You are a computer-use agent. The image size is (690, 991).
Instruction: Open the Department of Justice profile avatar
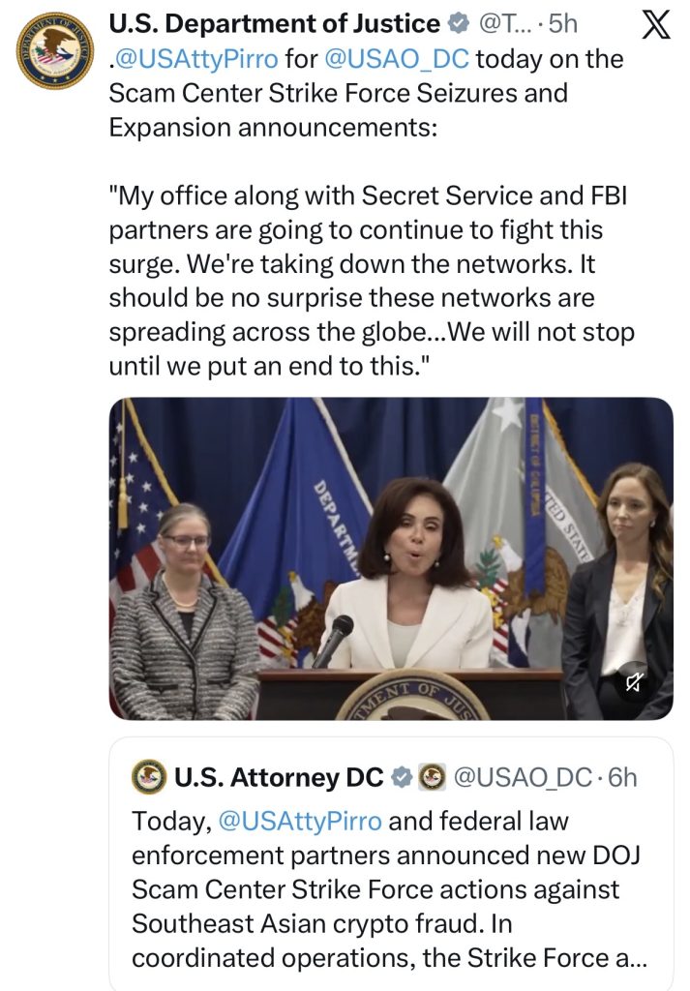[x=55, y=50]
